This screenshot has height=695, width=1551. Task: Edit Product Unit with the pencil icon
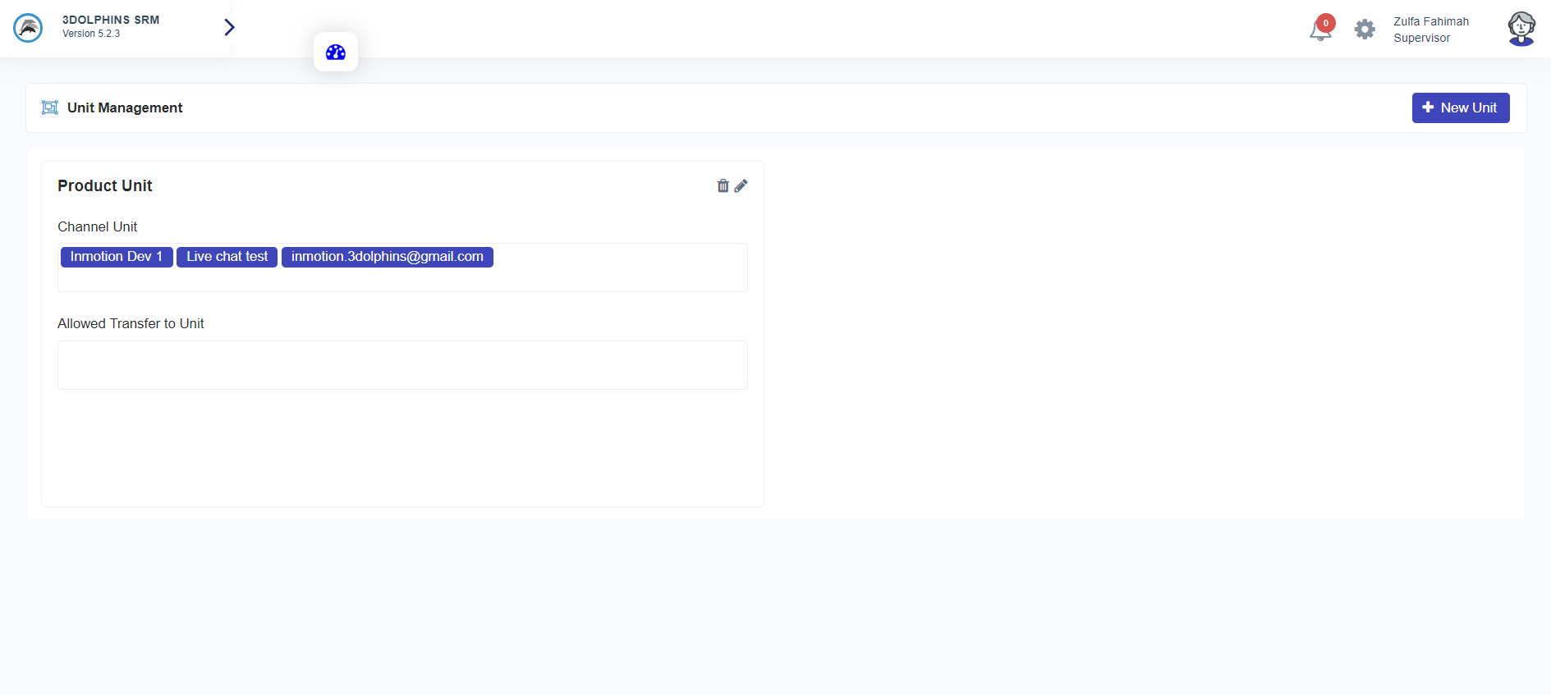[x=741, y=185]
